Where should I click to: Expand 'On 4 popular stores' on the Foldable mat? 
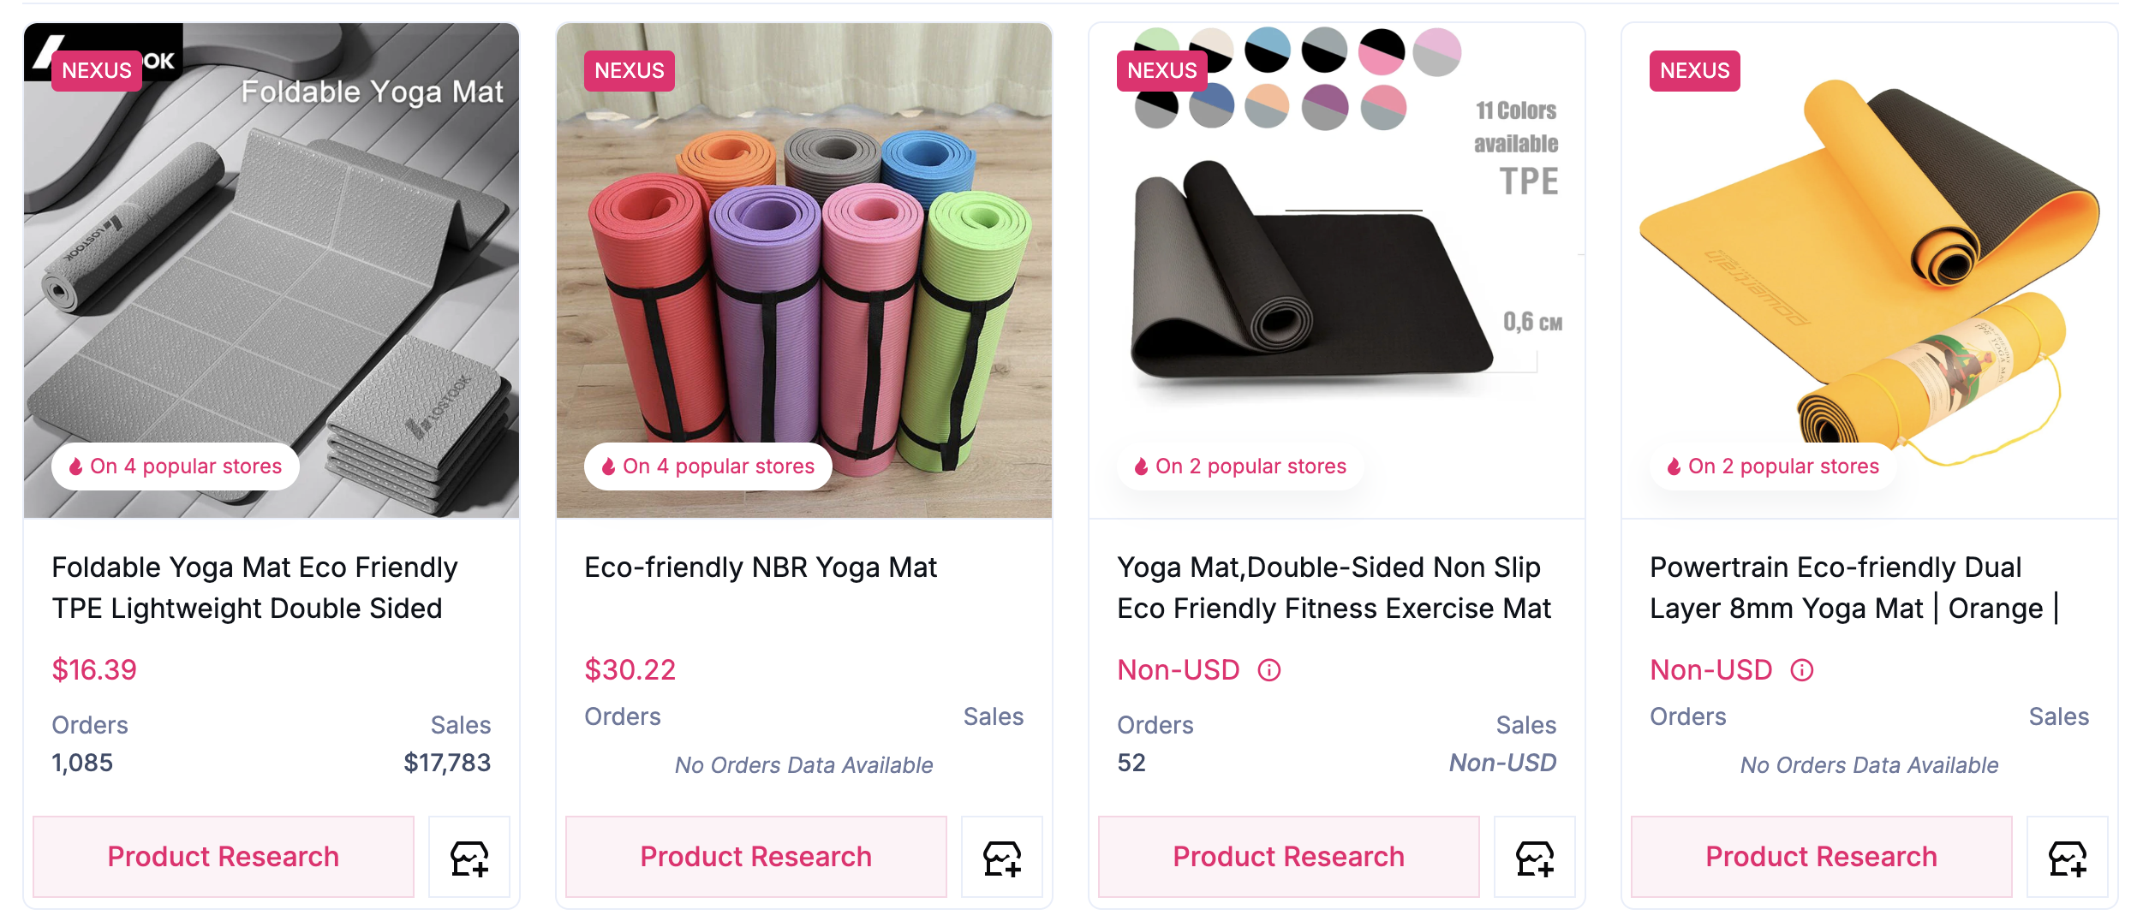click(x=175, y=466)
